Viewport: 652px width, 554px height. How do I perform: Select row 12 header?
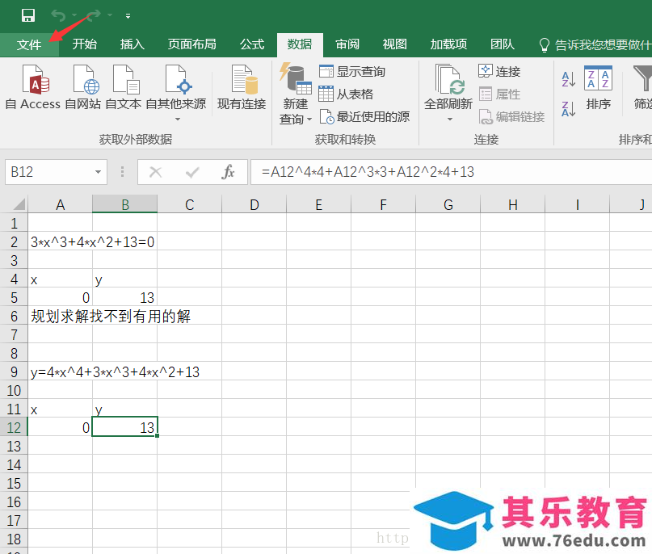pos(14,428)
